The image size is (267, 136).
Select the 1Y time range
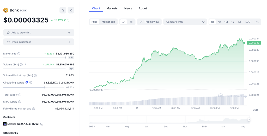[233, 22]
